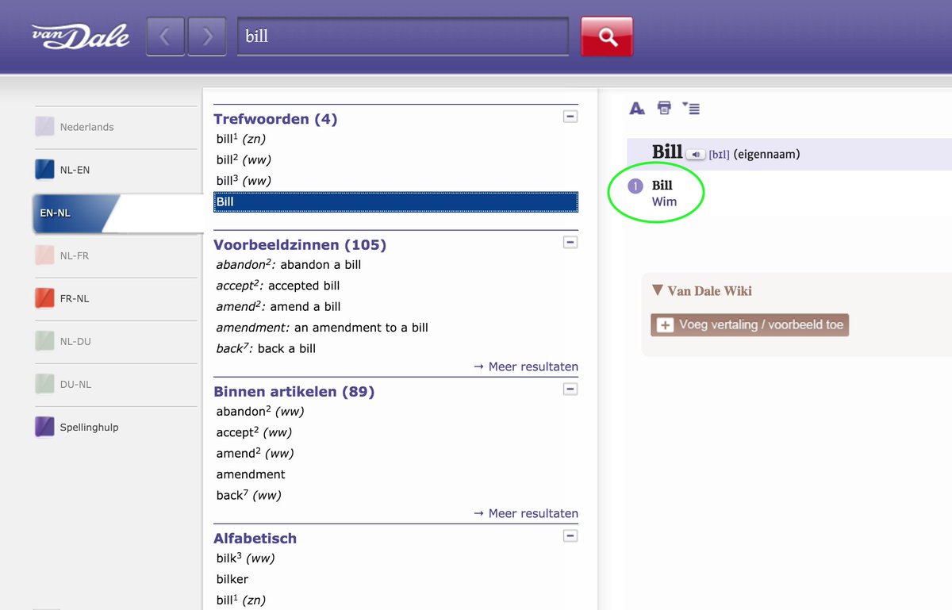Screen dimensions: 952x610
Task: Collapse the Van Dale Wiki panel
Action: (657, 290)
